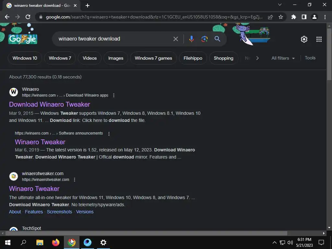Open the taskbar clock showing 6:31 PM
Viewport: 332px width, 249px height.
tap(304, 243)
